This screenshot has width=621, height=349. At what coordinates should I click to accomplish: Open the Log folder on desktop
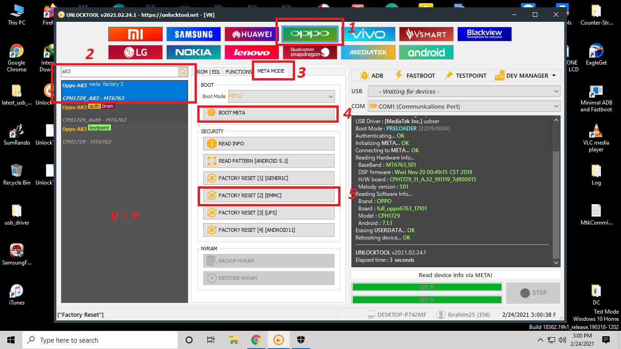(x=596, y=174)
